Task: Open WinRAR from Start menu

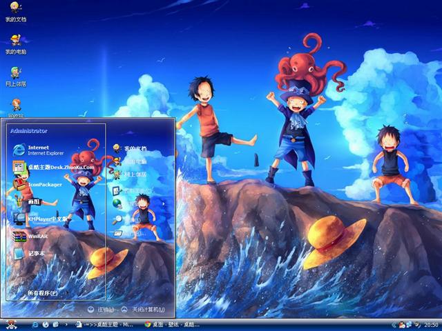Action: pos(30,237)
